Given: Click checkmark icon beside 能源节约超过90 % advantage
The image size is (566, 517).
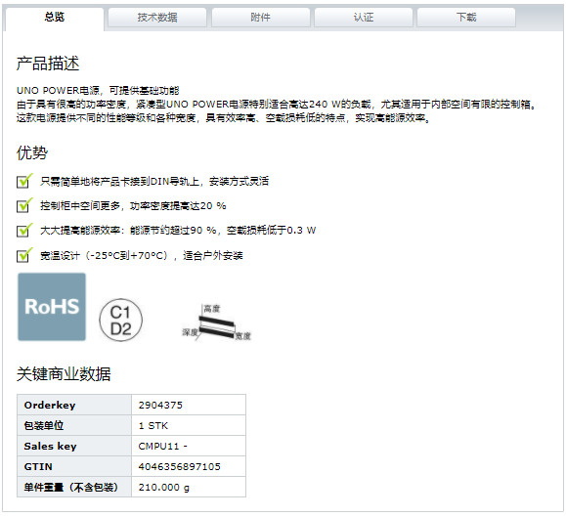Looking at the screenshot, I should tap(24, 231).
